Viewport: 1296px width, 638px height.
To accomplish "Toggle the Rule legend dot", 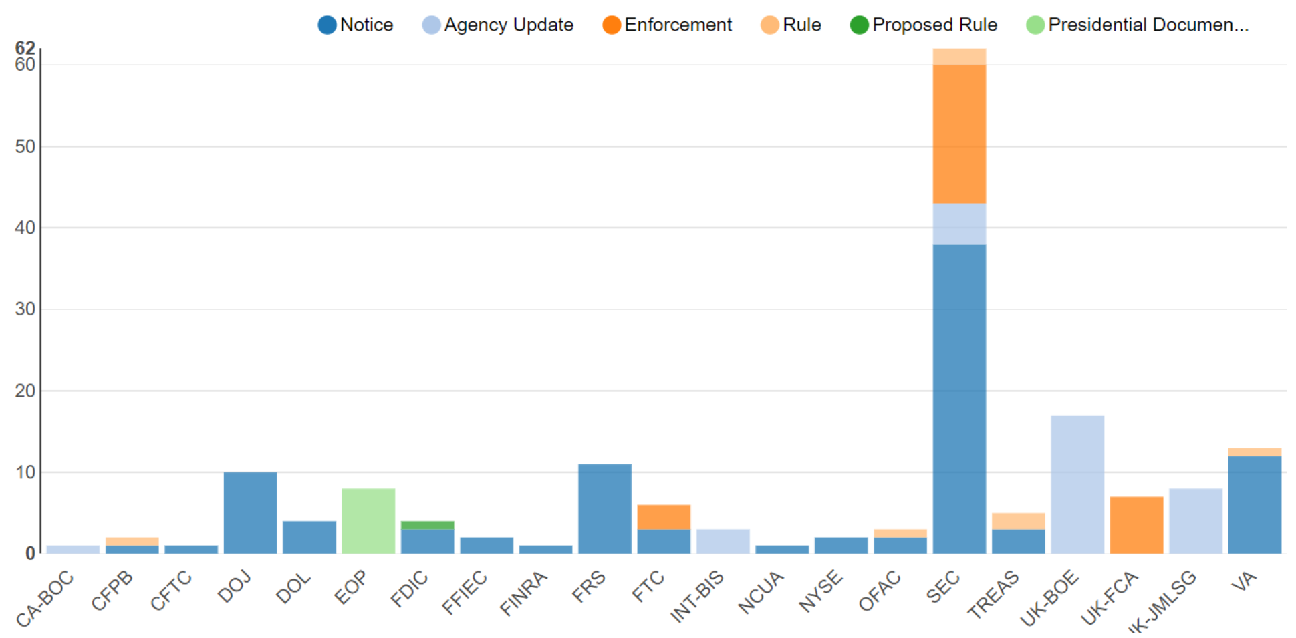I will coord(770,25).
